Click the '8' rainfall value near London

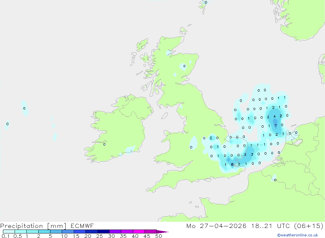232,164
